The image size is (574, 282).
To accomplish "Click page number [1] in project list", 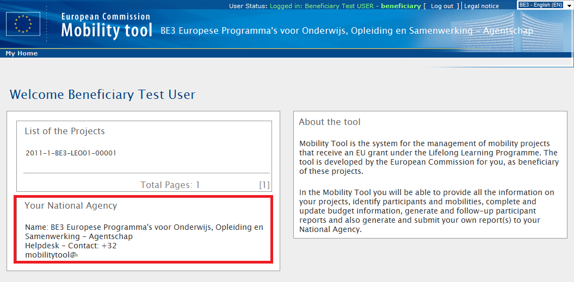I will click(264, 185).
